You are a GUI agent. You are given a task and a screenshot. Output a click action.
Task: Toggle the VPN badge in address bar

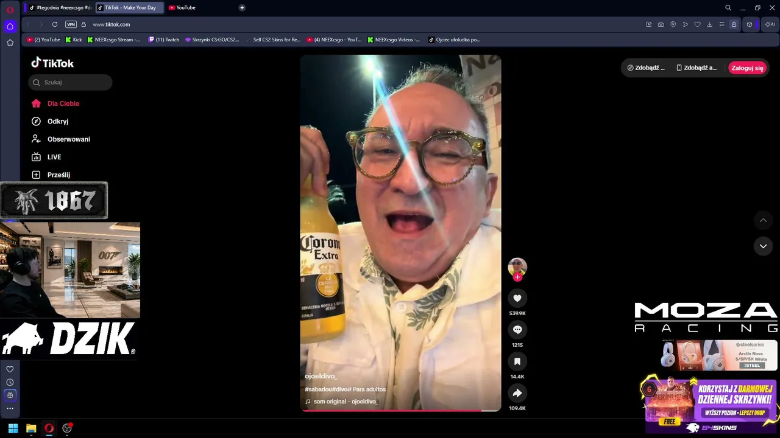(71, 24)
